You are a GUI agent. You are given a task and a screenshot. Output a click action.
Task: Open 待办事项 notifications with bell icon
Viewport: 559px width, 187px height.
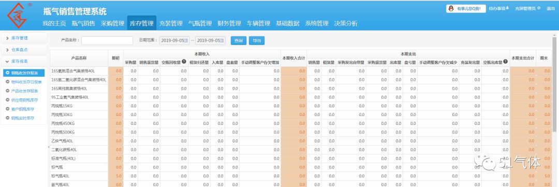click(x=499, y=9)
